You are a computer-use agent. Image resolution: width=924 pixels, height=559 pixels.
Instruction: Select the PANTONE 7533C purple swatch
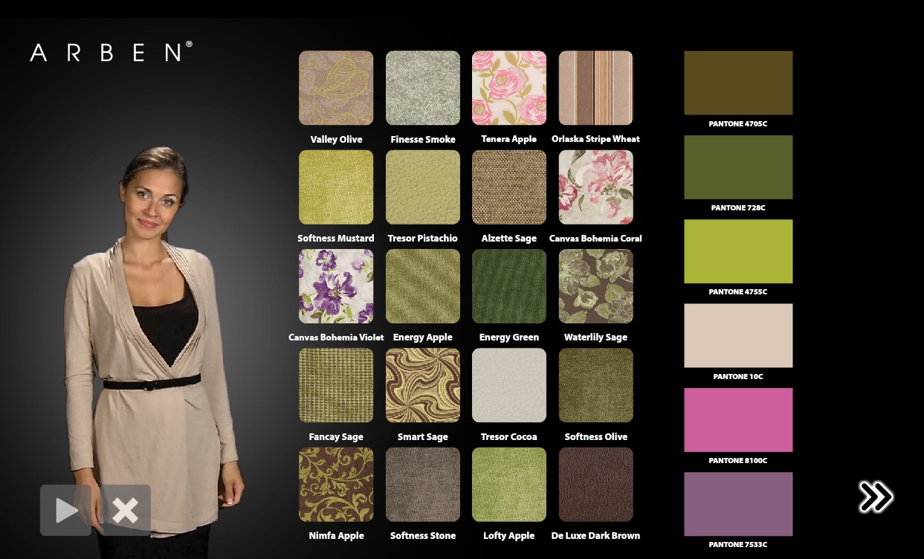click(x=738, y=504)
